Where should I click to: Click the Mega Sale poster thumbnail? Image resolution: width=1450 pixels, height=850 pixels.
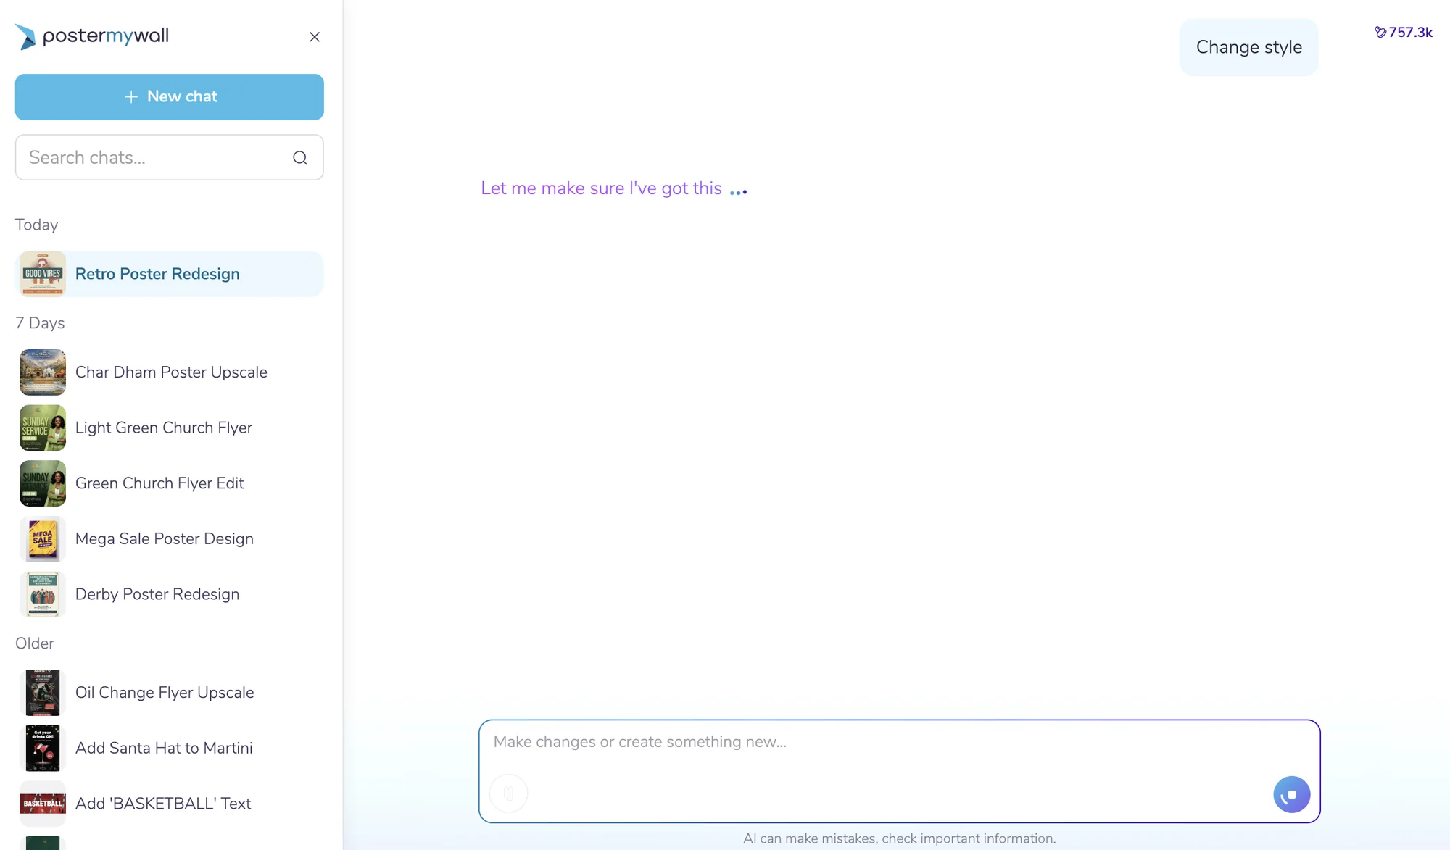[x=43, y=539]
